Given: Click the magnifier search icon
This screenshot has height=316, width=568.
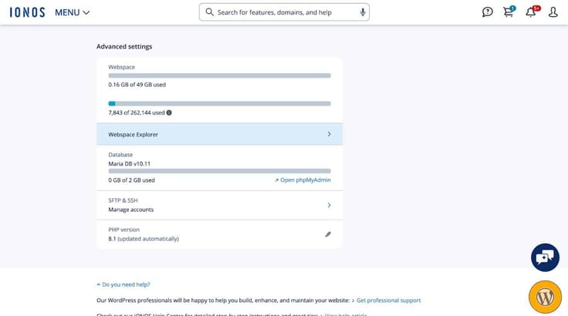Looking at the screenshot, I should tap(209, 12).
